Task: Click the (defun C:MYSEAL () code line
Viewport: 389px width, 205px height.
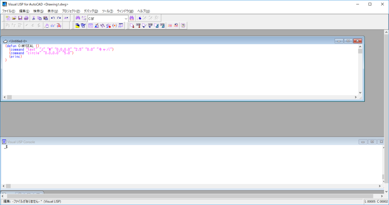Action: pyautogui.click(x=22, y=46)
